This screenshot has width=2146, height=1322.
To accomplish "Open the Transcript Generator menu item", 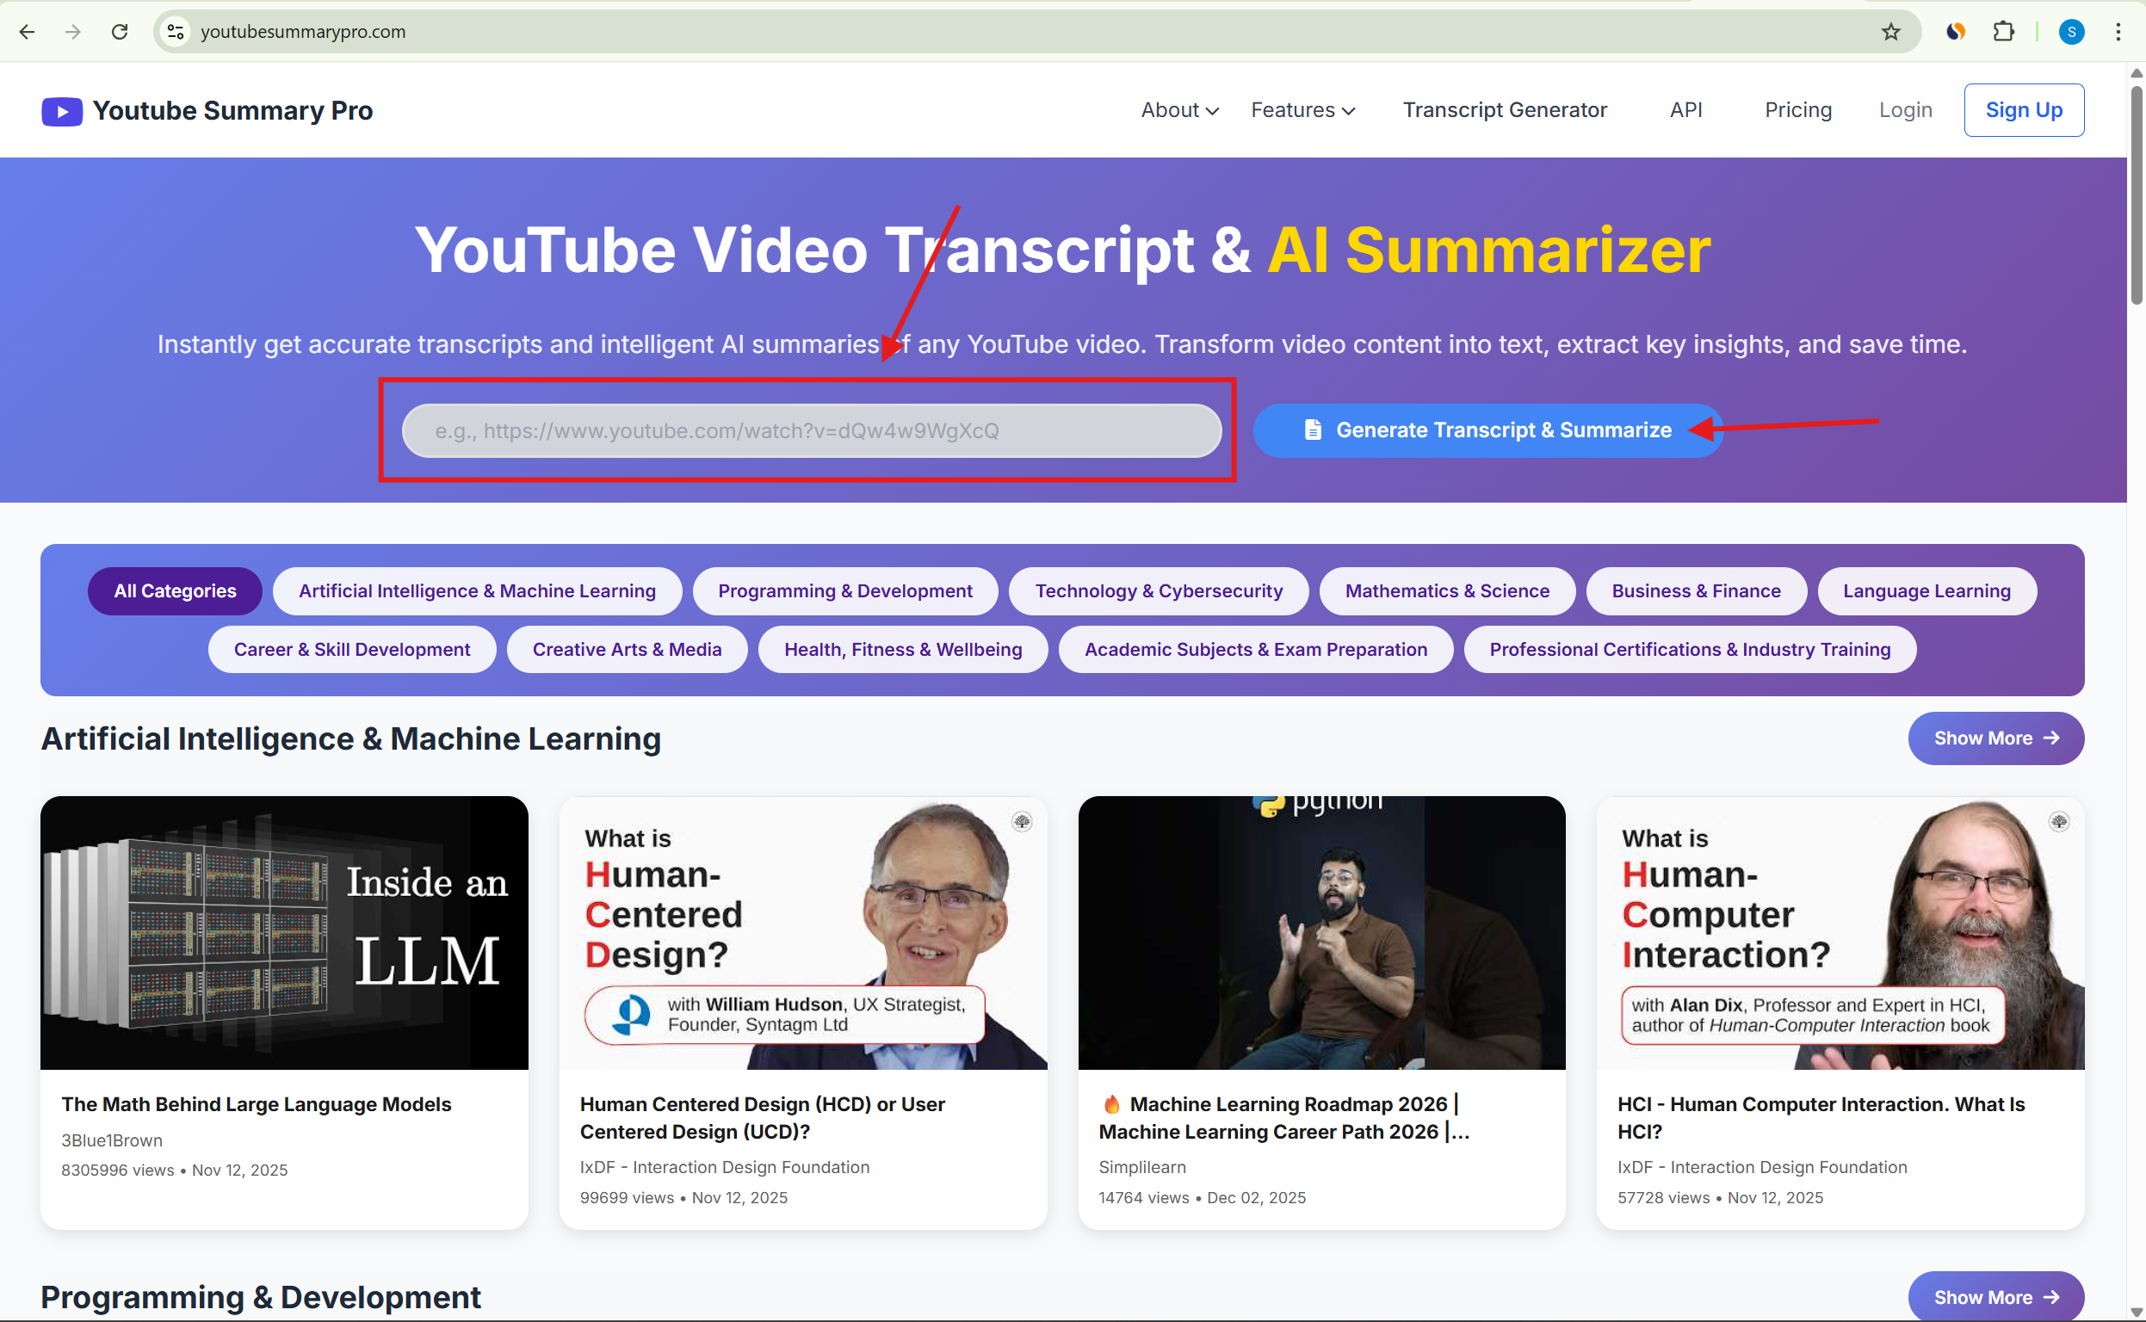I will click(x=1505, y=110).
